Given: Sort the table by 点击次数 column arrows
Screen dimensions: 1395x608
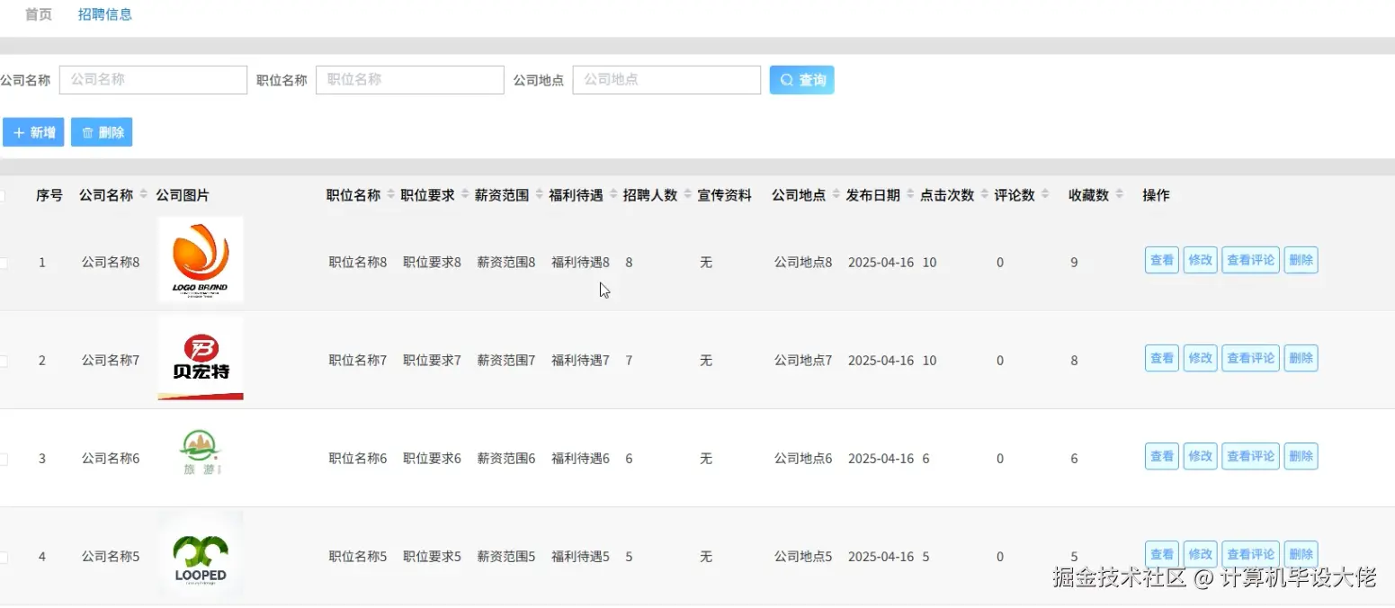Looking at the screenshot, I should click(x=982, y=194).
